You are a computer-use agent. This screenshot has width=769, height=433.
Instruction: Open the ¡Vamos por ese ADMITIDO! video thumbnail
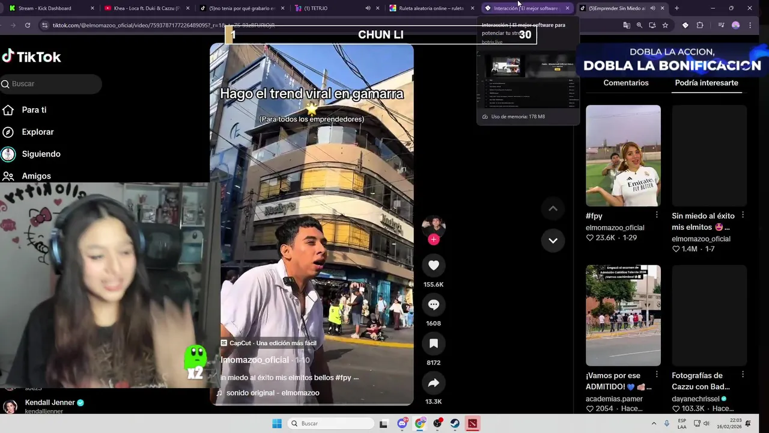[x=623, y=315]
